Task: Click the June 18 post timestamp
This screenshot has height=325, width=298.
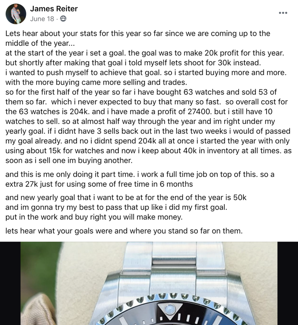Action: (42, 19)
